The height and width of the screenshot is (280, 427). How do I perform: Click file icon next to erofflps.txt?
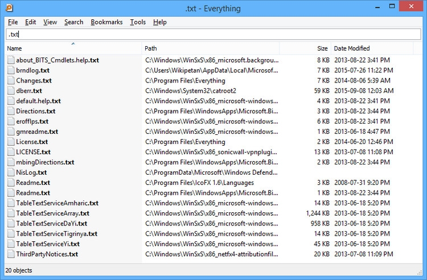(x=11, y=121)
